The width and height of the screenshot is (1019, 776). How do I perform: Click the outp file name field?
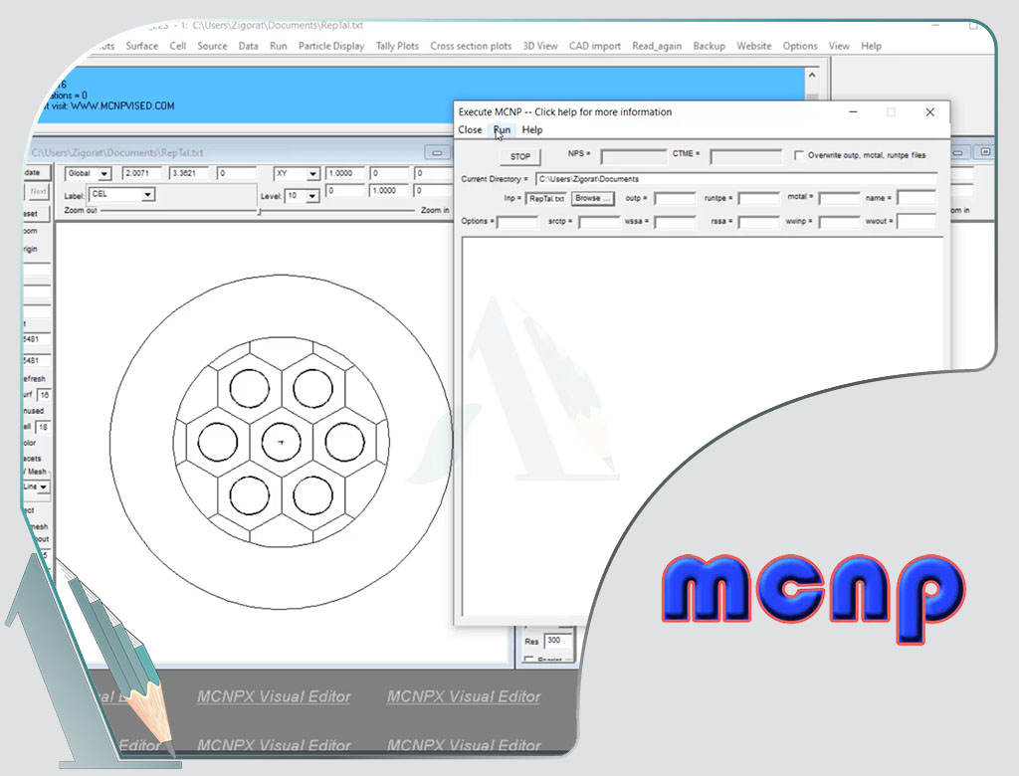click(x=674, y=198)
